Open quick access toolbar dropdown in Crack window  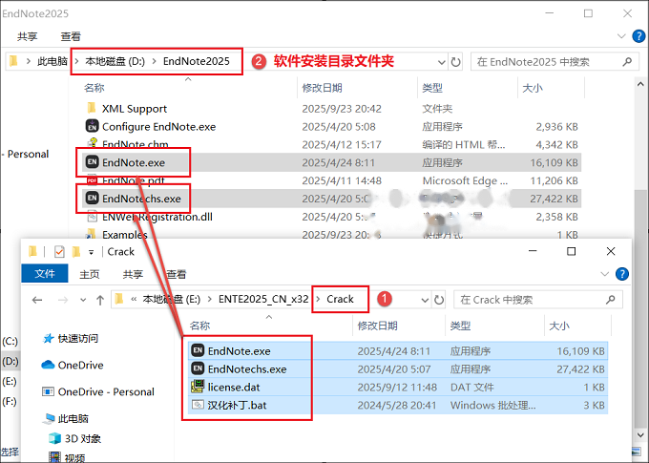[91, 252]
